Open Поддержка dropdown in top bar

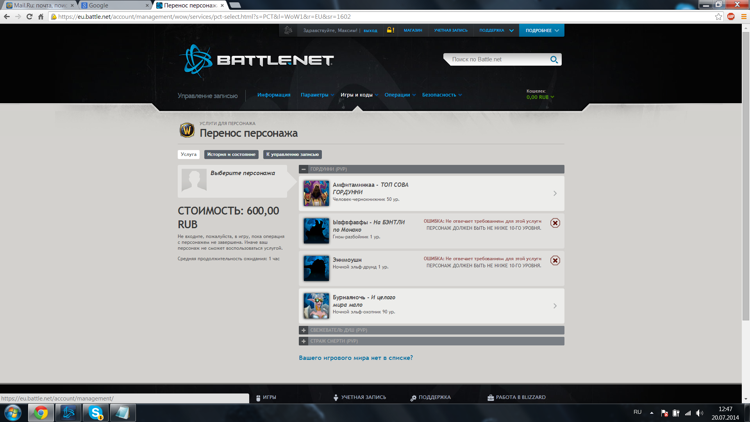pos(496,30)
